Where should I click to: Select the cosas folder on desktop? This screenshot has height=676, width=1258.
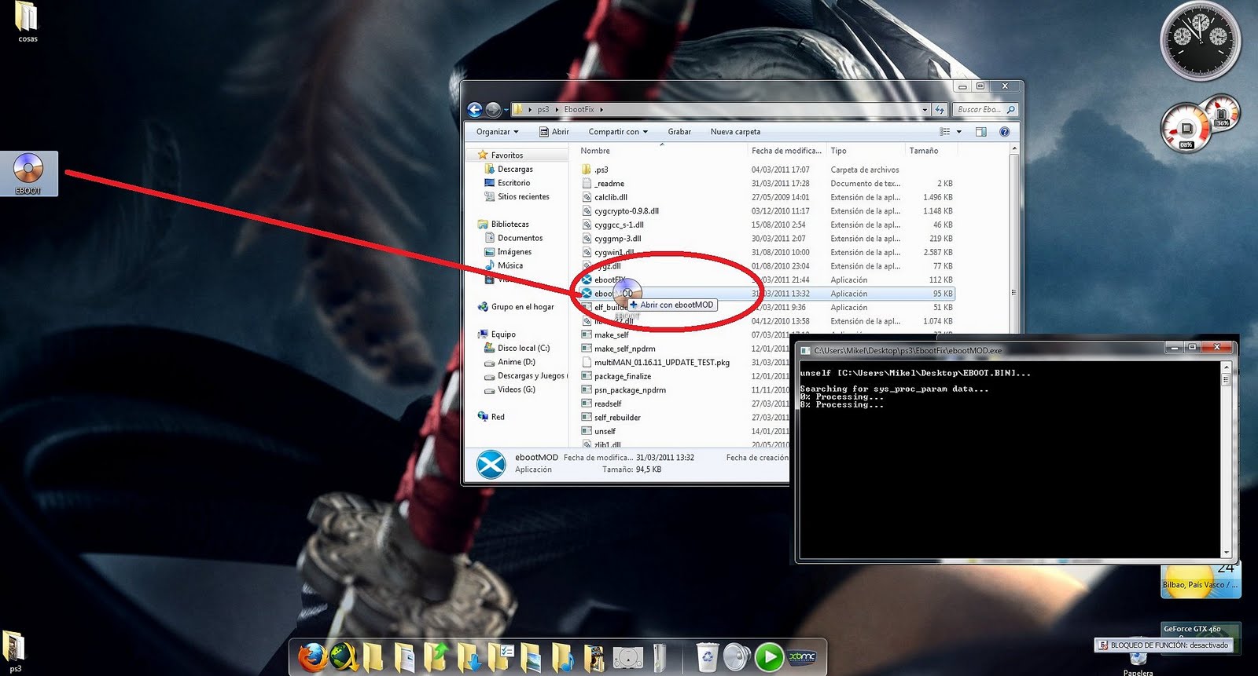[x=28, y=21]
